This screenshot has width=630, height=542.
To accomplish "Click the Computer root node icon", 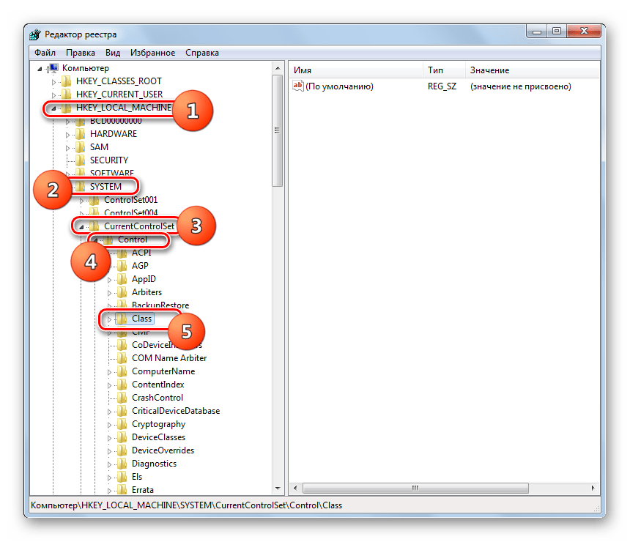I will [x=53, y=68].
